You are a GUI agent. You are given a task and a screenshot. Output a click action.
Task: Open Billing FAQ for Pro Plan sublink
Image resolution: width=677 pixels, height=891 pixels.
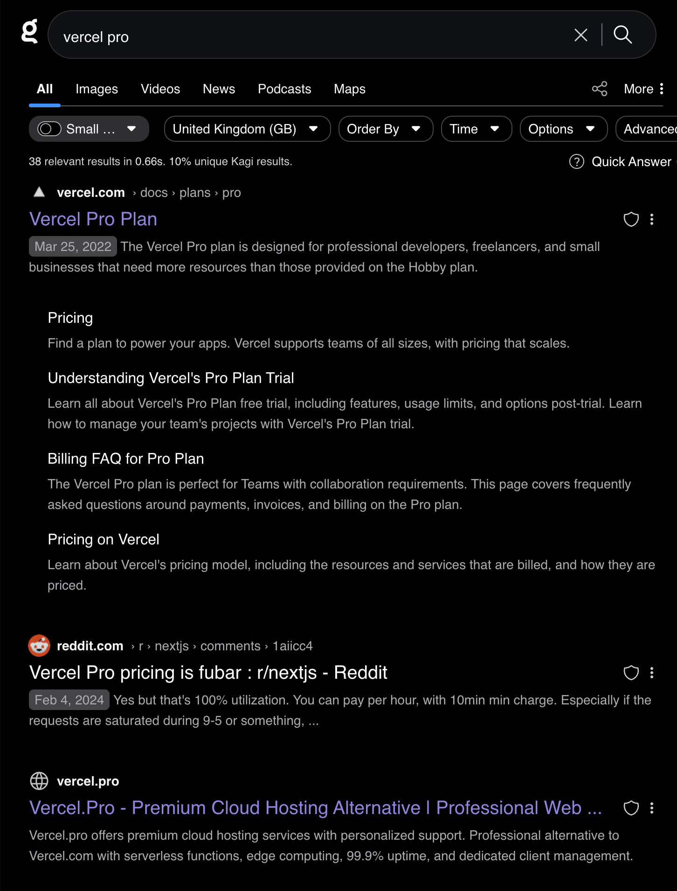coord(126,459)
